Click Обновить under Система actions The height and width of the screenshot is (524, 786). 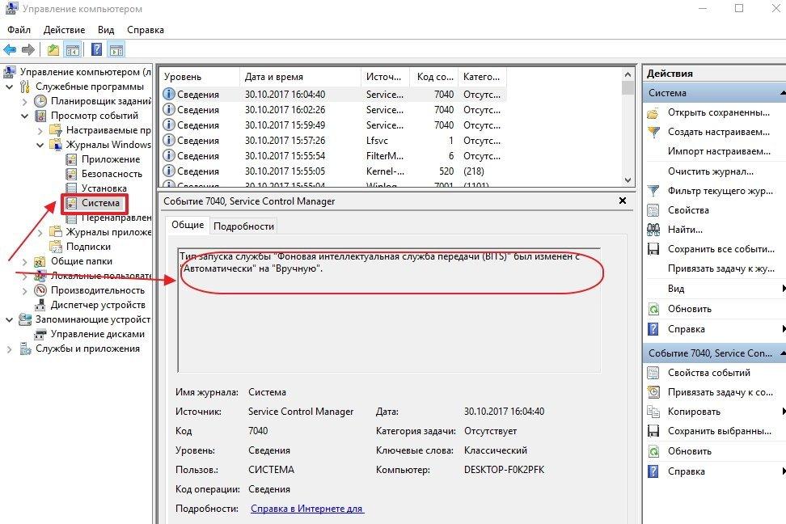pos(689,309)
